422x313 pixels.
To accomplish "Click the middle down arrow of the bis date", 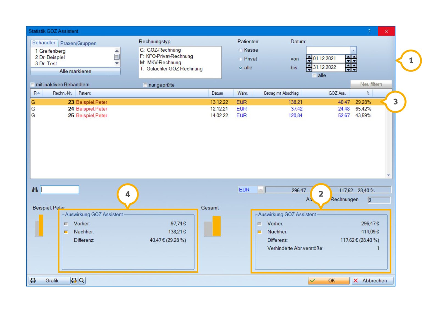I will point(348,69).
